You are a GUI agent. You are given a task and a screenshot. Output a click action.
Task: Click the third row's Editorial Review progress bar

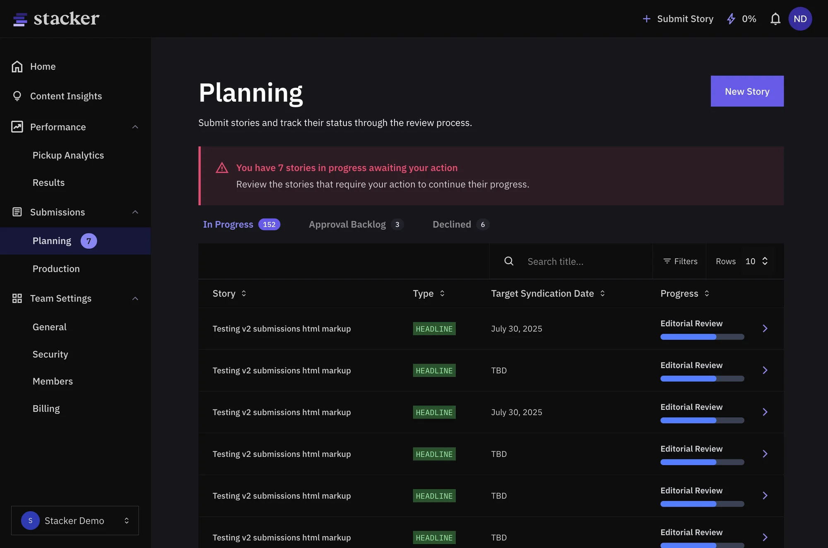pos(702,421)
